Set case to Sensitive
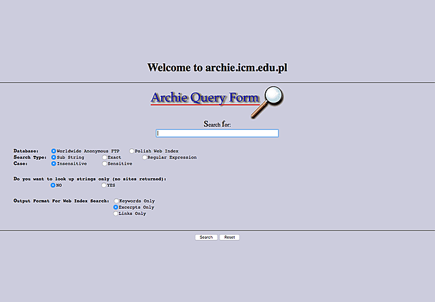This screenshot has width=435, height=302. [105, 164]
